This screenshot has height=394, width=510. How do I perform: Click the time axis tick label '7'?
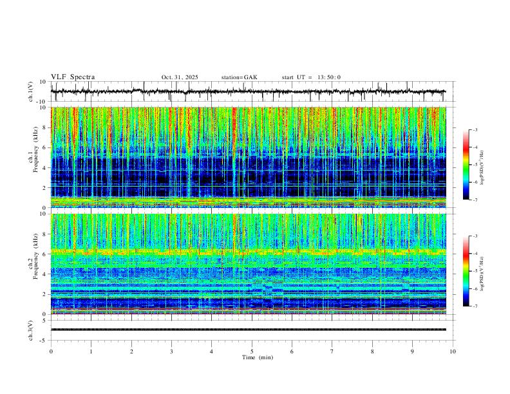pos(332,352)
